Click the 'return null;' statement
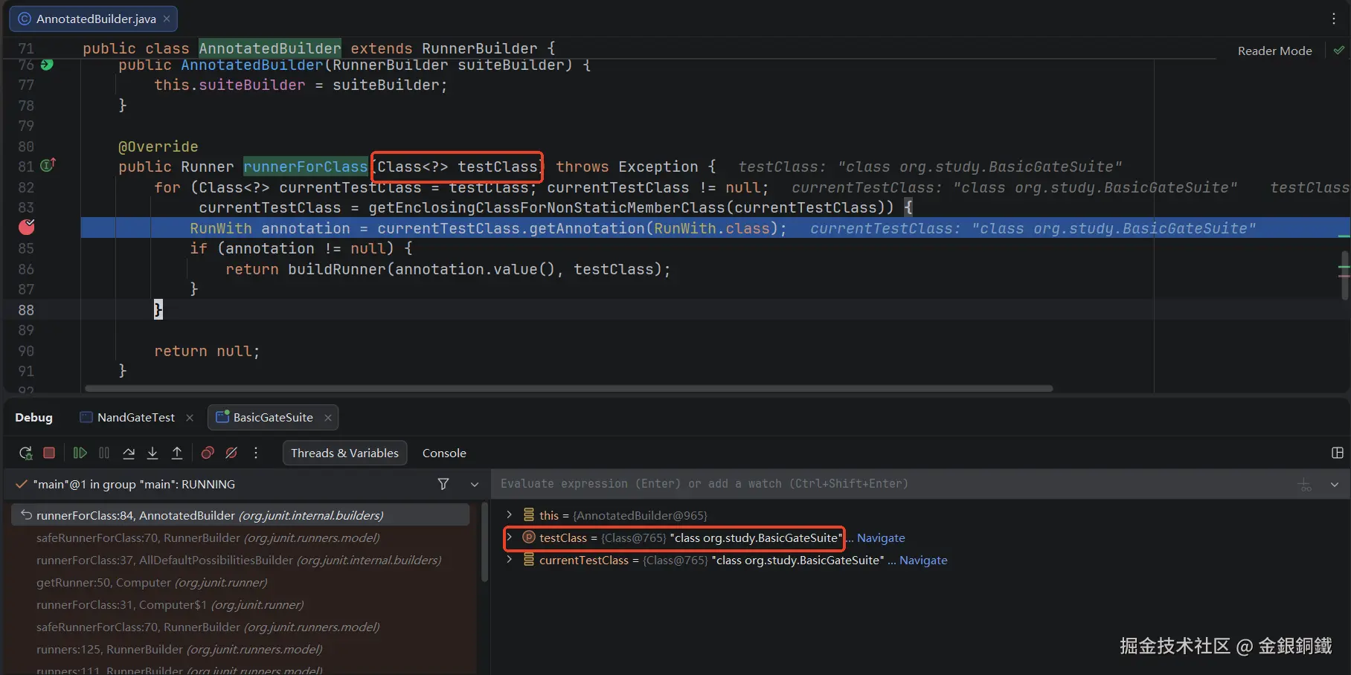 [x=207, y=351]
